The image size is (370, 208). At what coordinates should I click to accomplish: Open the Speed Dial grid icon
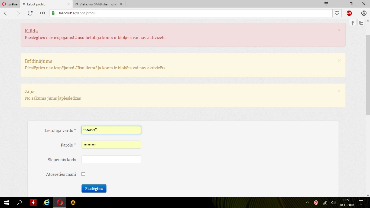pos(42,13)
